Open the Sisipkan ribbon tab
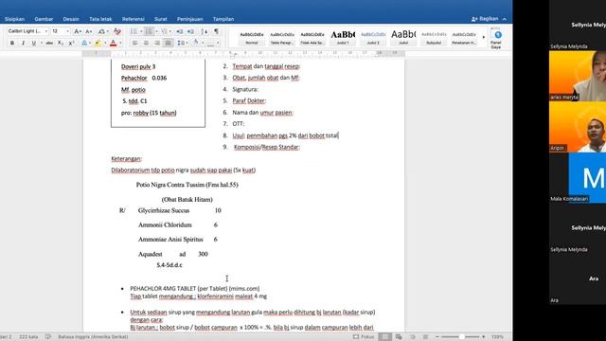This screenshot has height=341, width=606. pyautogui.click(x=15, y=19)
